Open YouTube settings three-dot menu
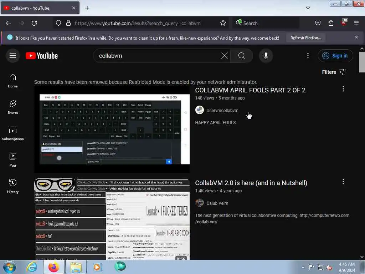The image size is (365, 274). tap(308, 56)
